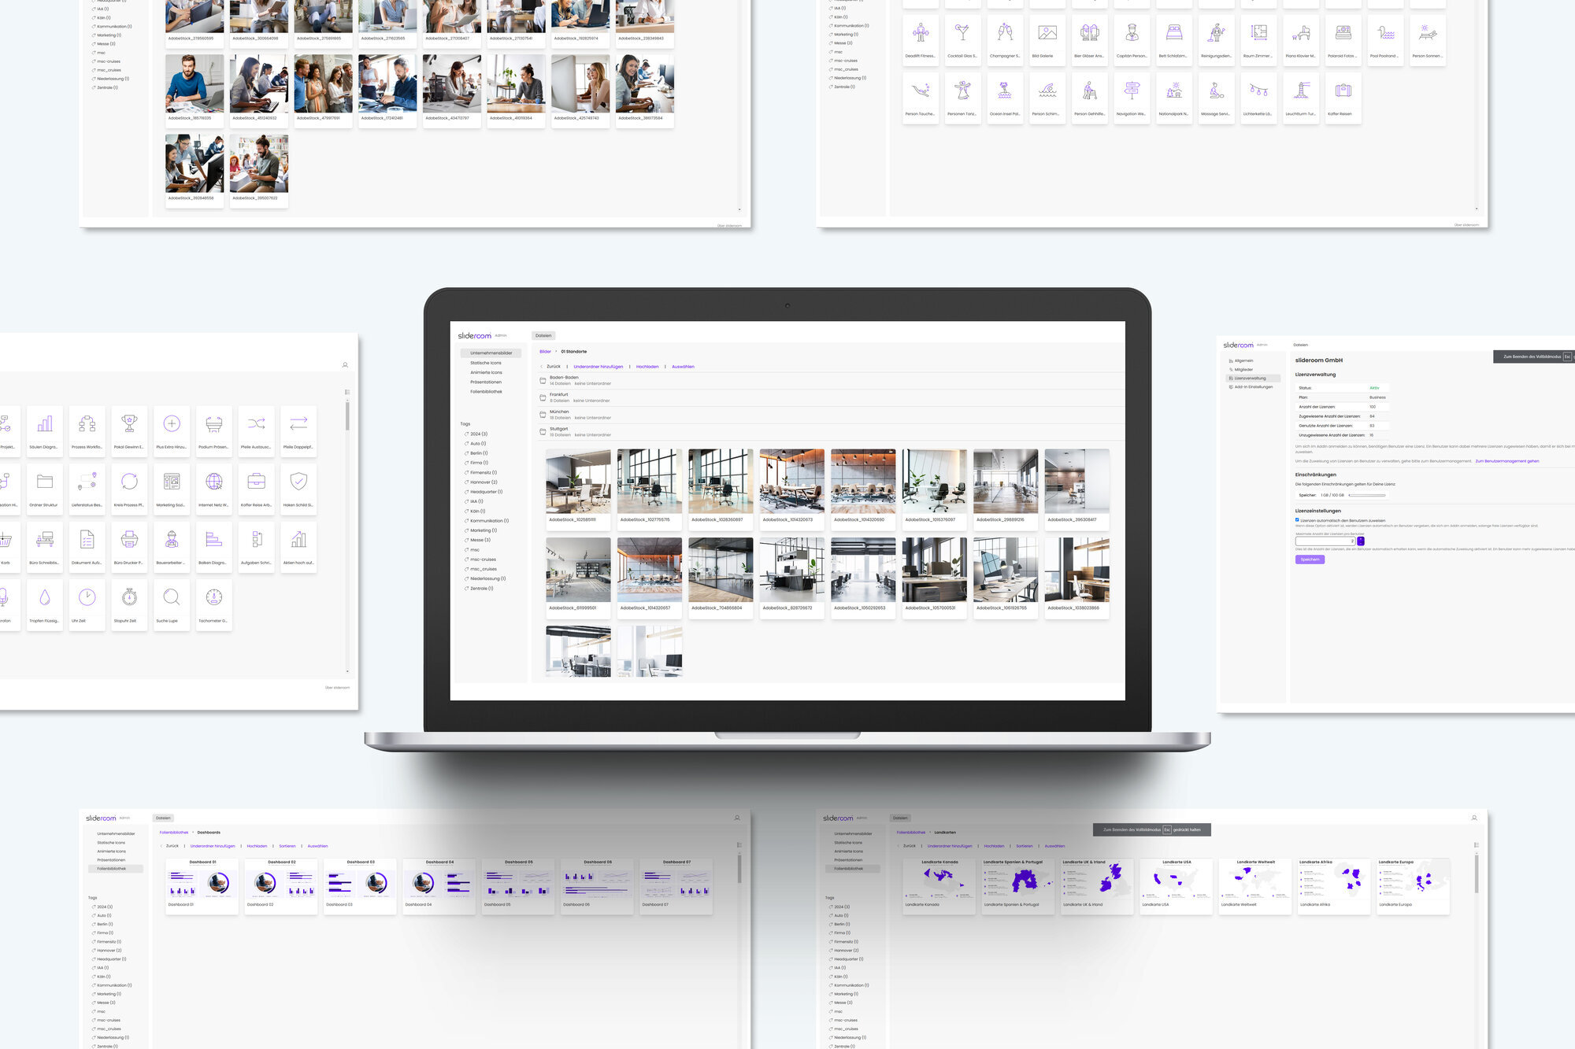Open the Landkarte Kanada slide thumbnail
1575x1049 pixels.
point(939,887)
